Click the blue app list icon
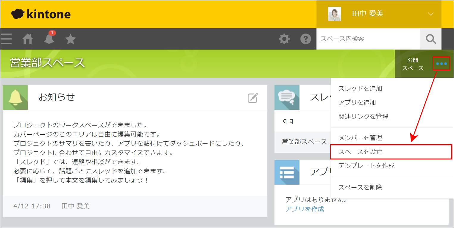Viewport: 454px width, 228px height. tap(287, 172)
